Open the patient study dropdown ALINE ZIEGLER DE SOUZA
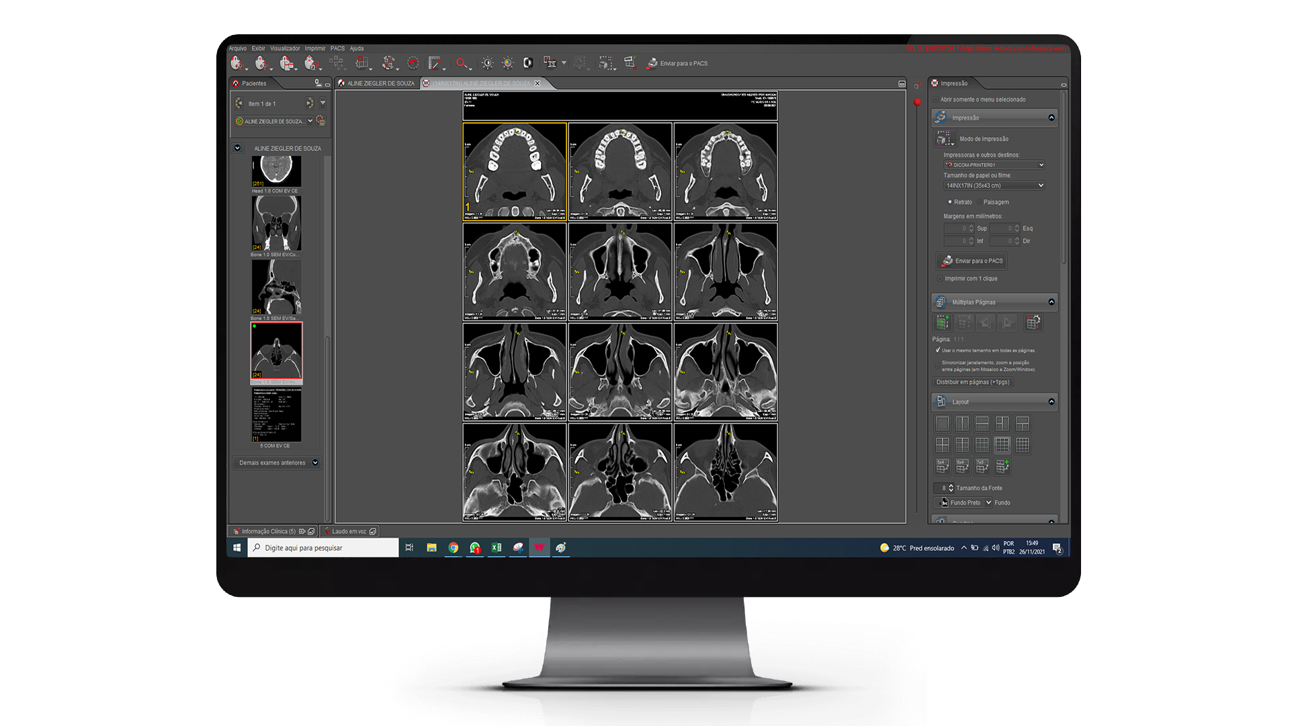 click(x=274, y=121)
